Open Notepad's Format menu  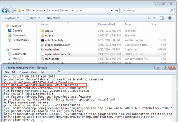pos(23,72)
